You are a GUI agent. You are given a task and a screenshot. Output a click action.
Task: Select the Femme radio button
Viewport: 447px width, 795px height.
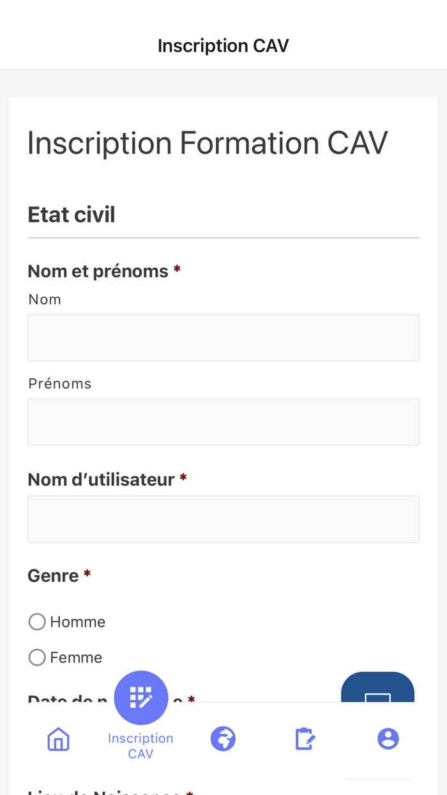[36, 656]
